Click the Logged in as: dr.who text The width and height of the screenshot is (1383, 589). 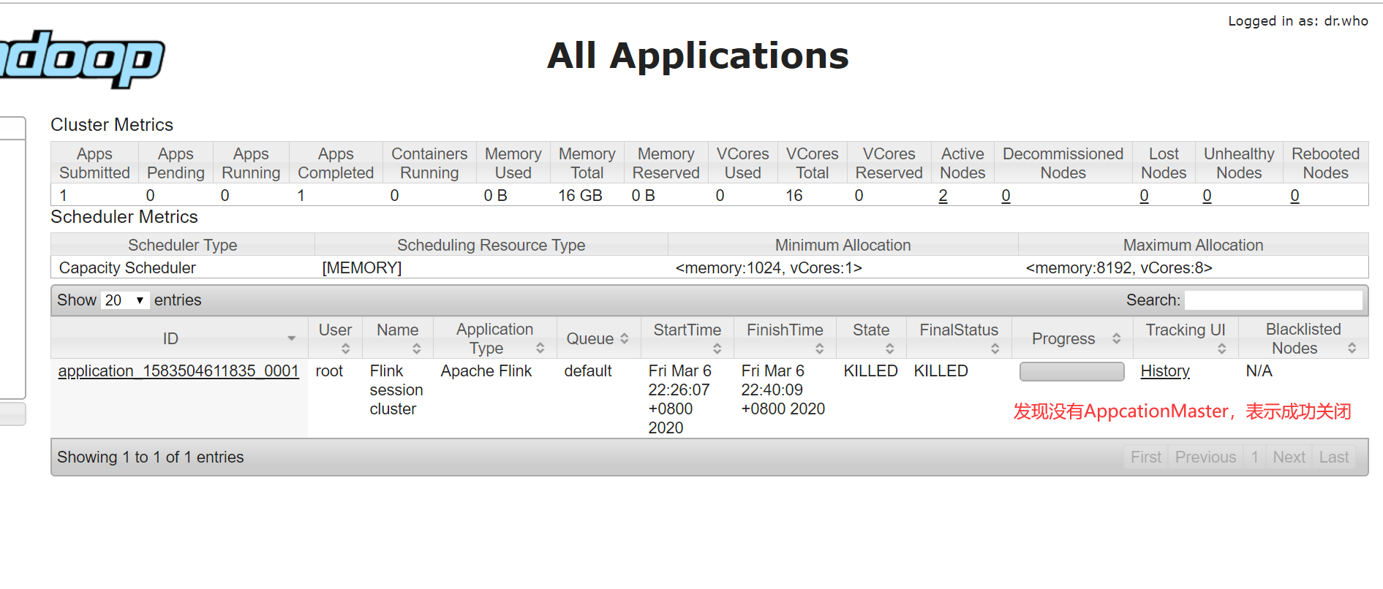(1298, 21)
